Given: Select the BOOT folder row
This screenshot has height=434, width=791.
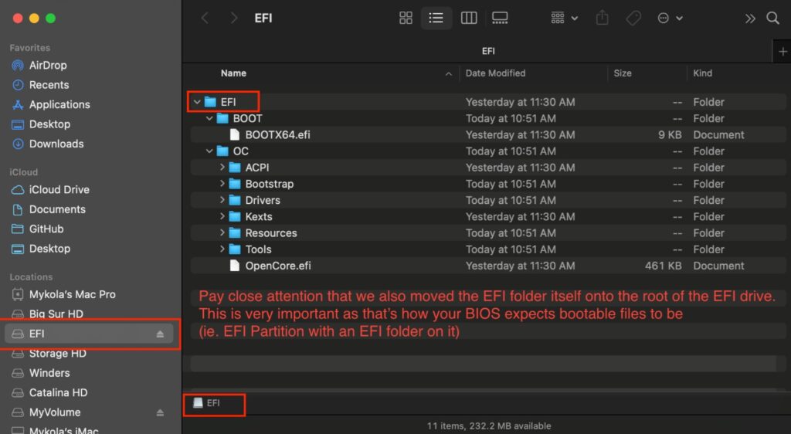Looking at the screenshot, I should tap(488, 118).
